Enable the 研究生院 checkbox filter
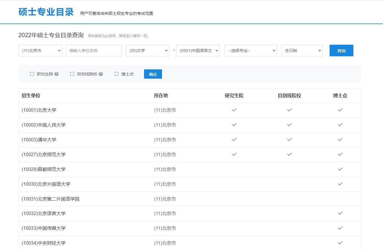383x249 pixels. click(32, 74)
